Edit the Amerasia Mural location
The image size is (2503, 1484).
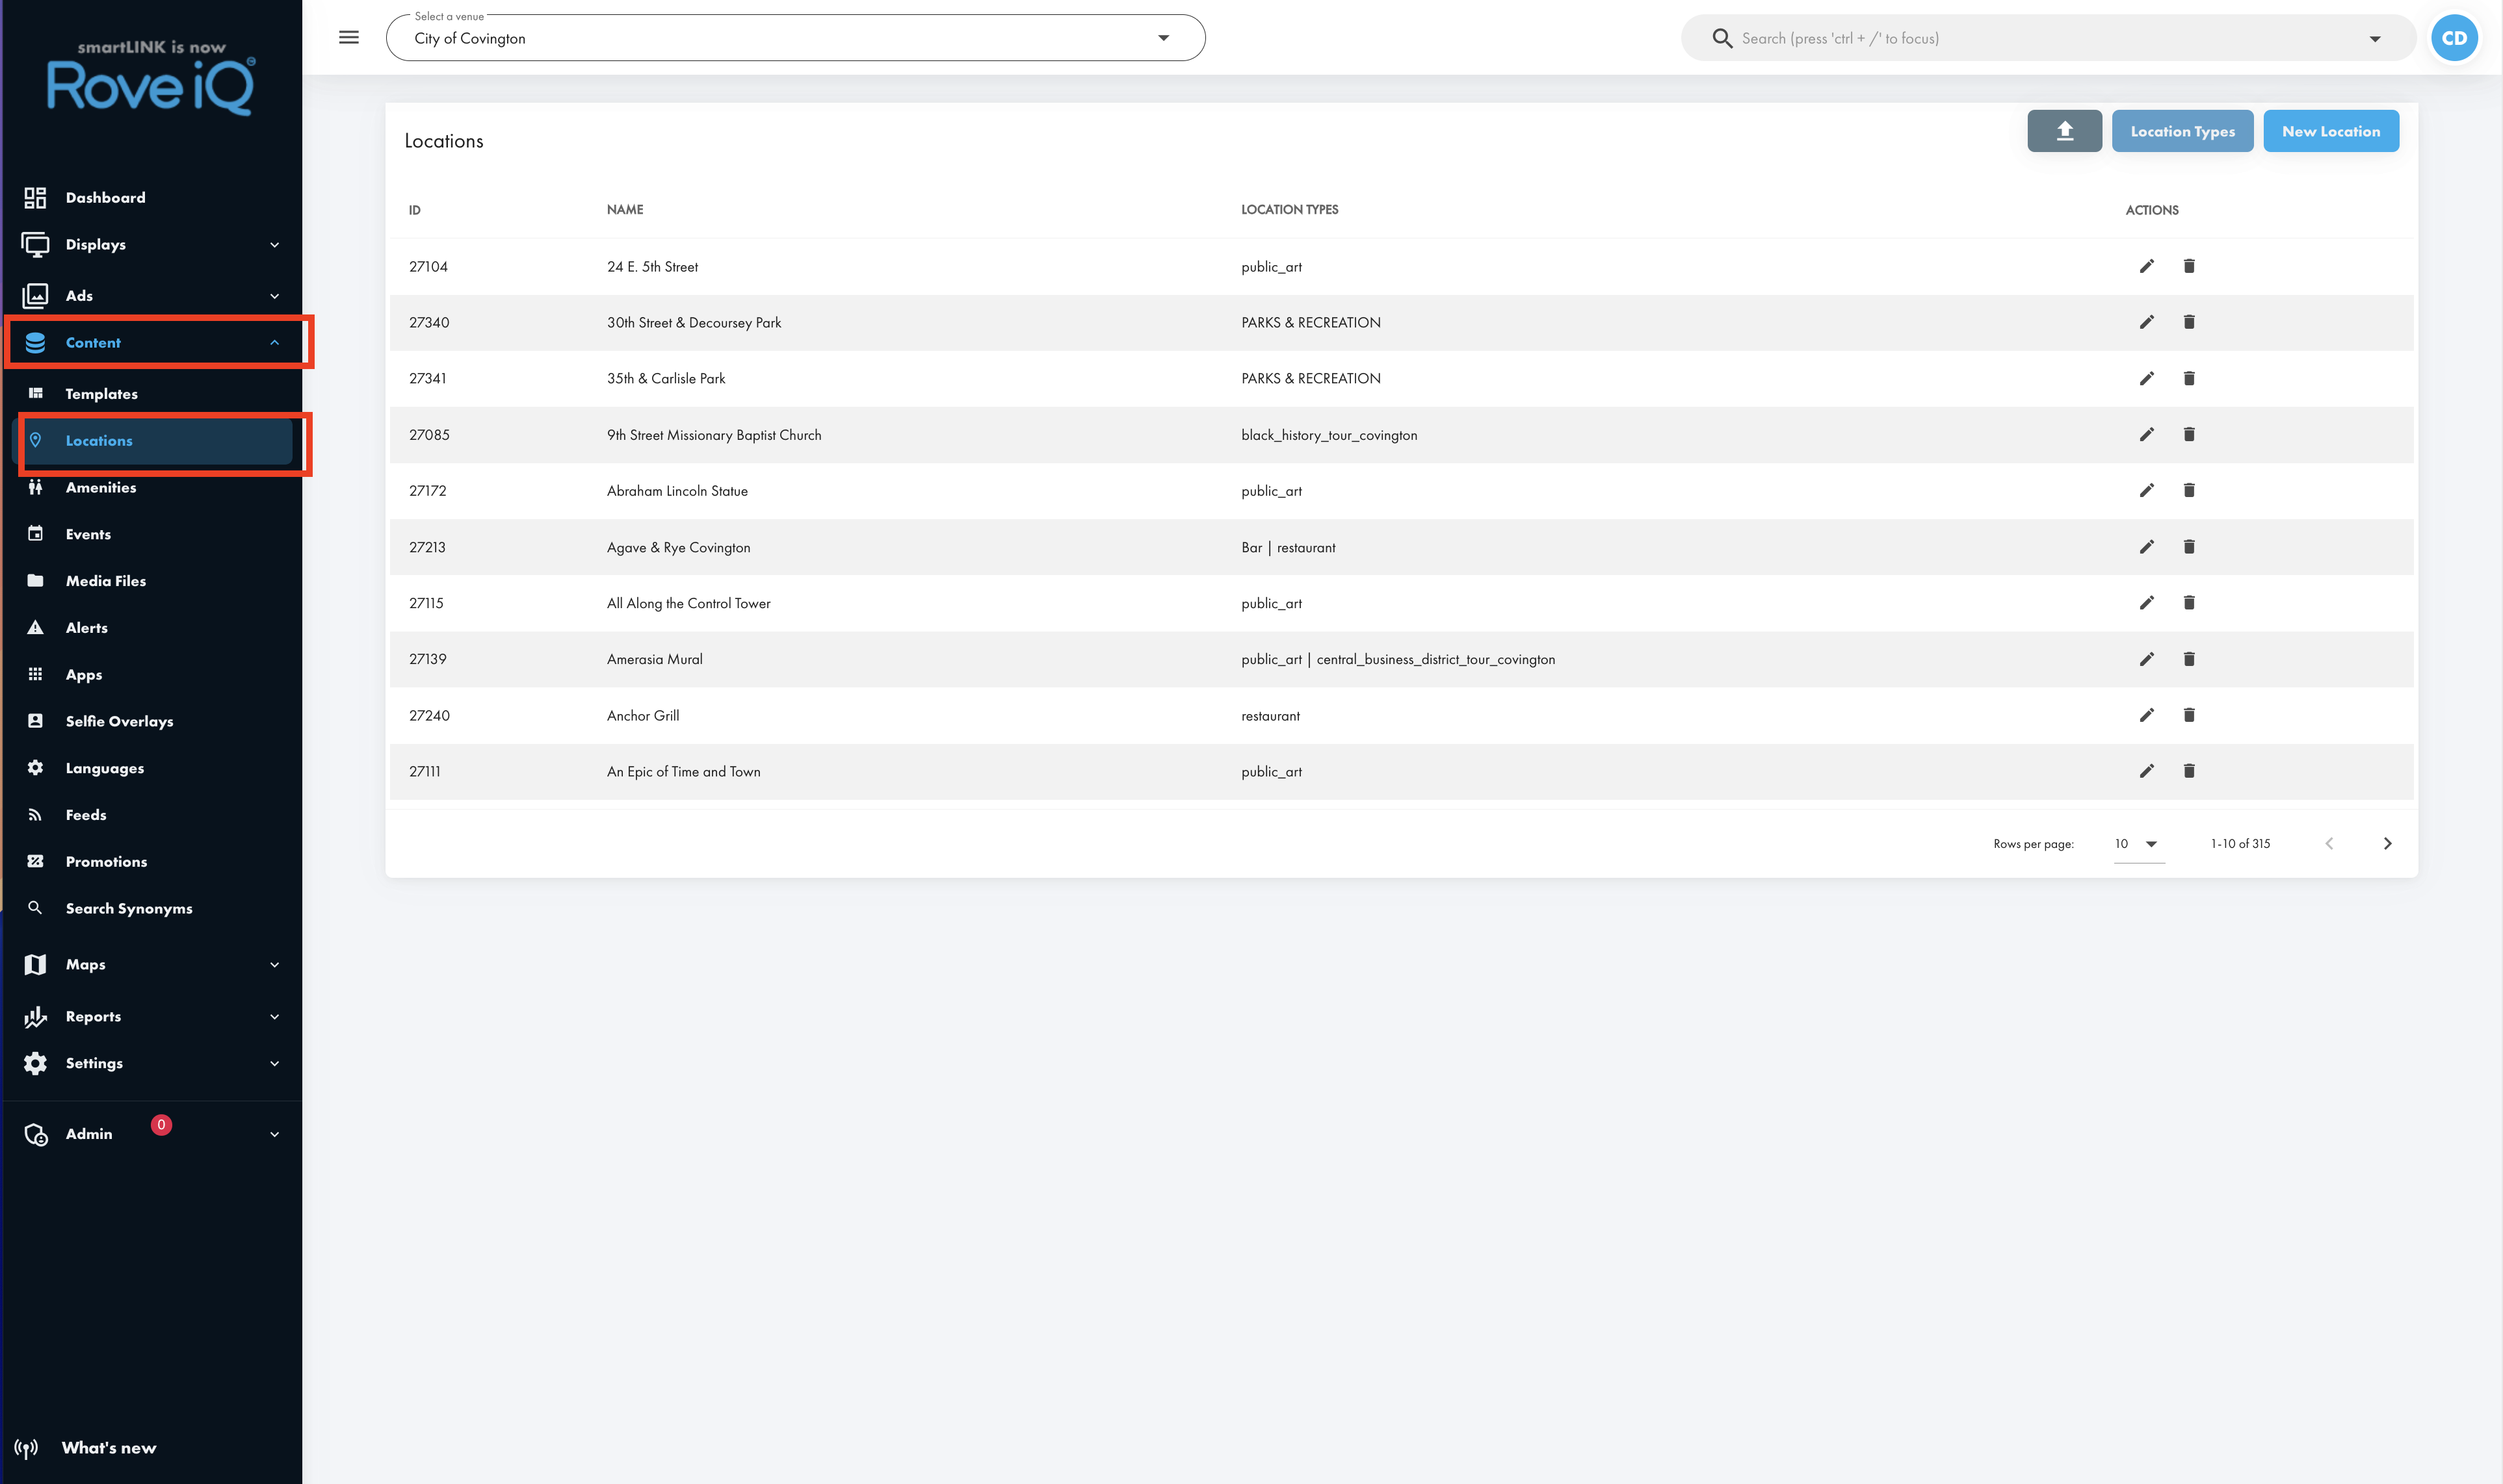2146,659
